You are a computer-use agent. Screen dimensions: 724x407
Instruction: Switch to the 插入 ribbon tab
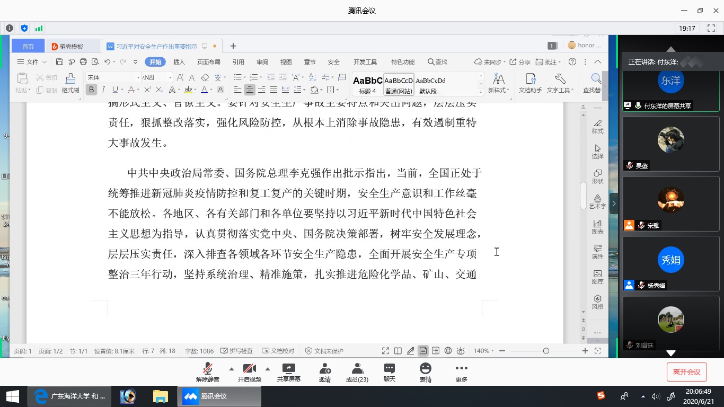pyautogui.click(x=179, y=62)
